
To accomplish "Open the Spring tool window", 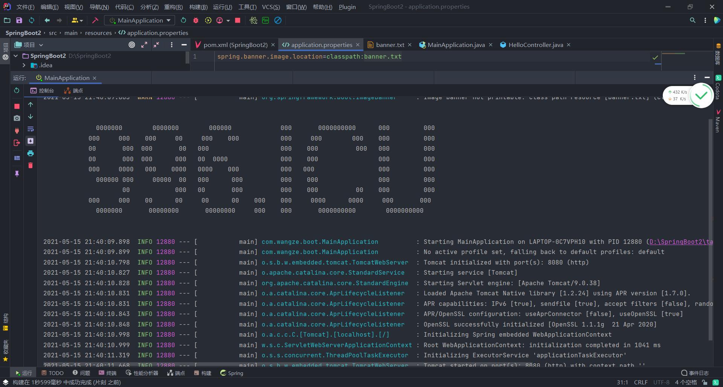I will point(232,373).
